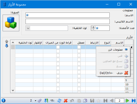
Task: Save using the floppy disk icon
Action: tap(92, 101)
